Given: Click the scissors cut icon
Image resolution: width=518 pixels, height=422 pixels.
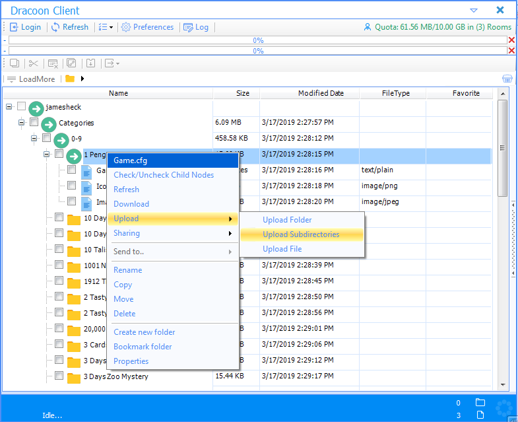Looking at the screenshot, I should (x=34, y=63).
